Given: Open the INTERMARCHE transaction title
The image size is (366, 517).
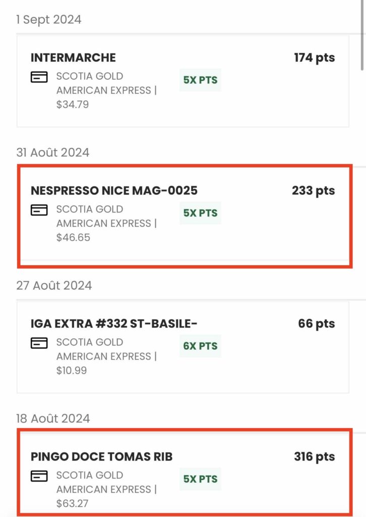Looking at the screenshot, I should [73, 58].
